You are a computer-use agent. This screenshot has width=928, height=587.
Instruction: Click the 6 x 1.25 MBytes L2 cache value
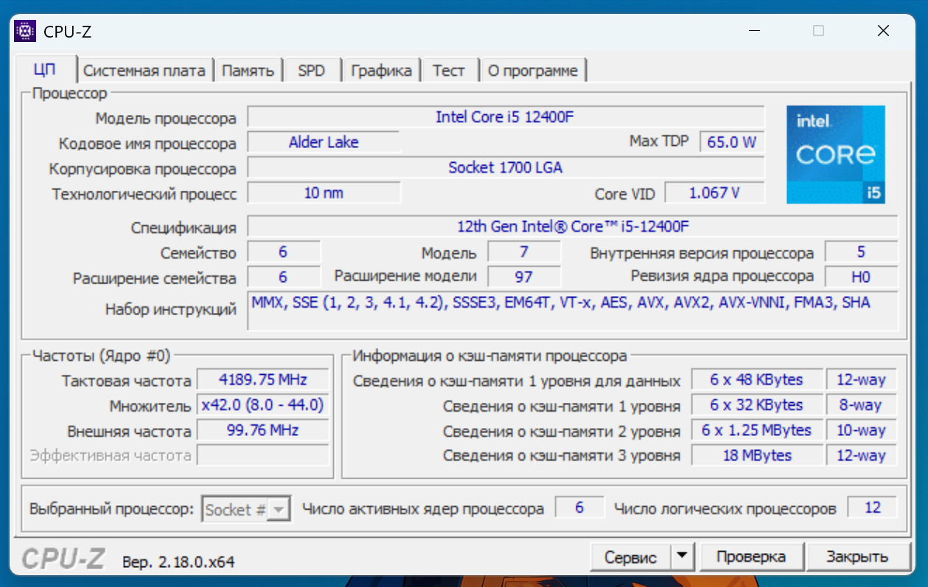point(756,430)
